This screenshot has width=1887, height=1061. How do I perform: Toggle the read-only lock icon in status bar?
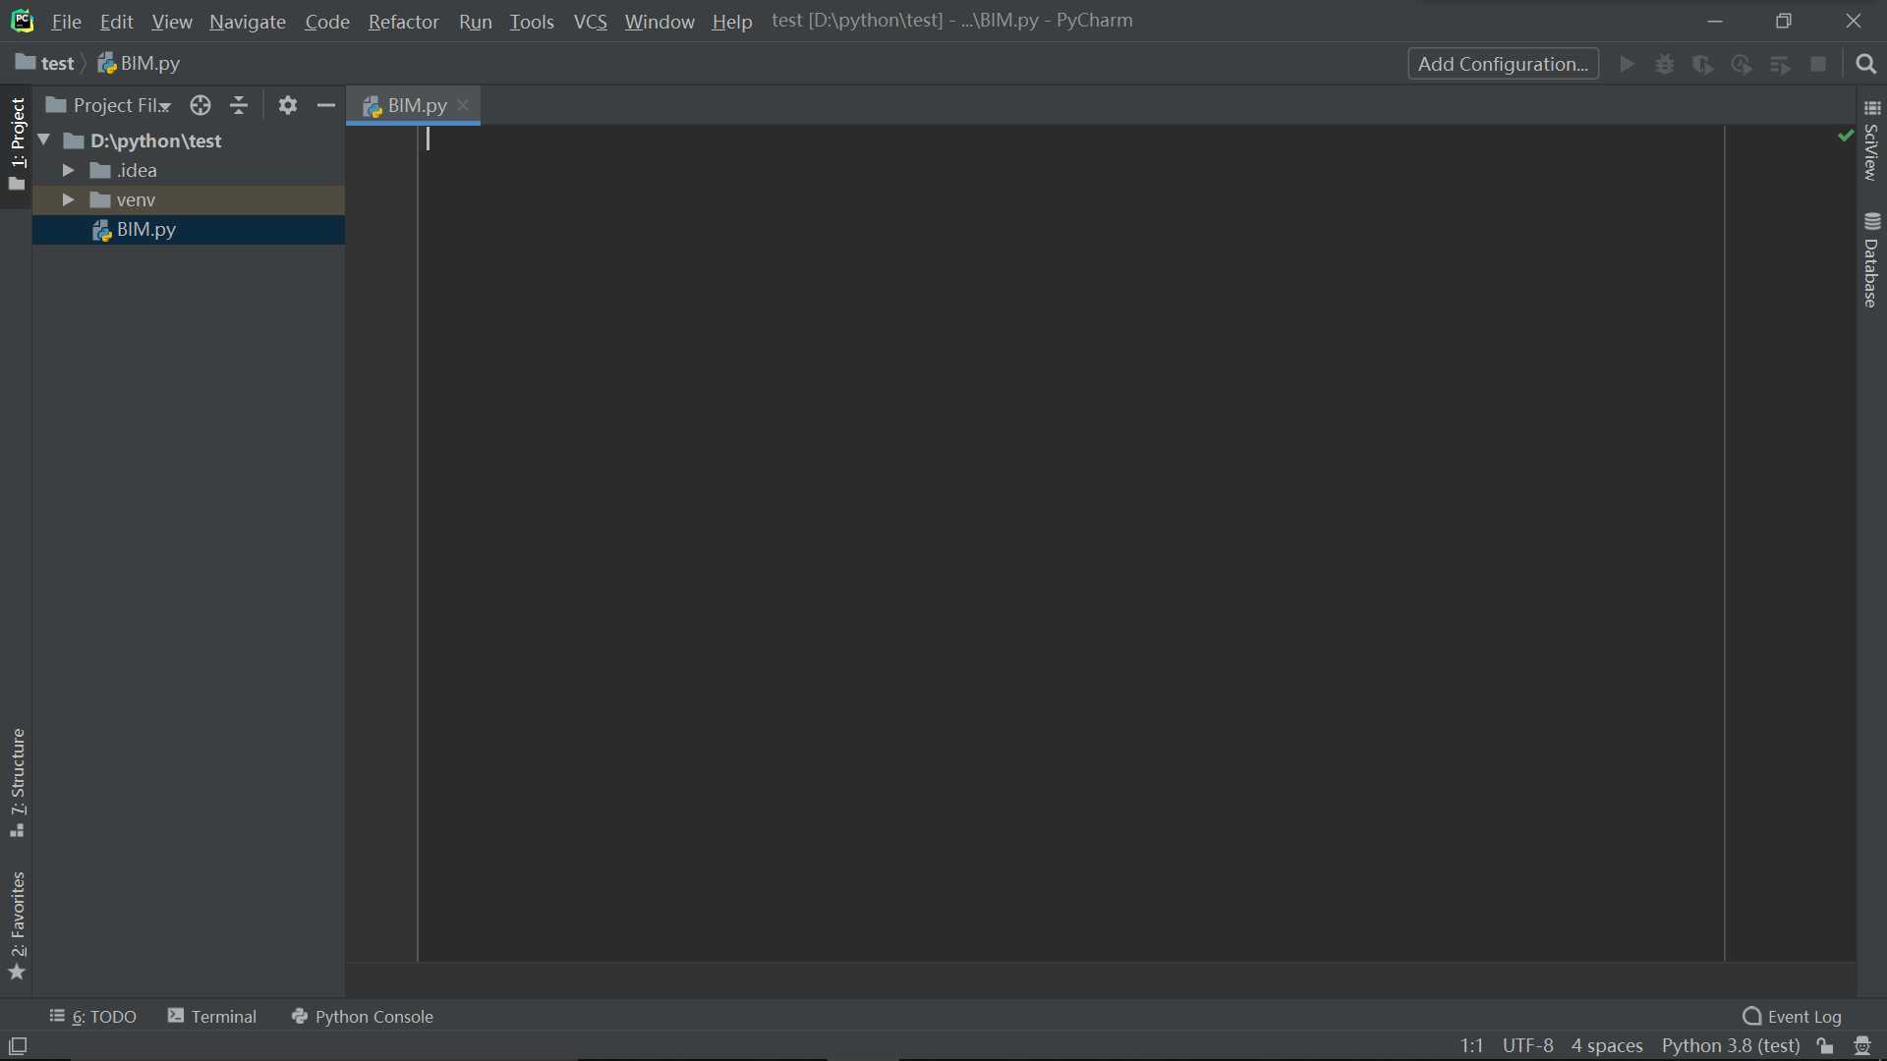[1825, 1046]
